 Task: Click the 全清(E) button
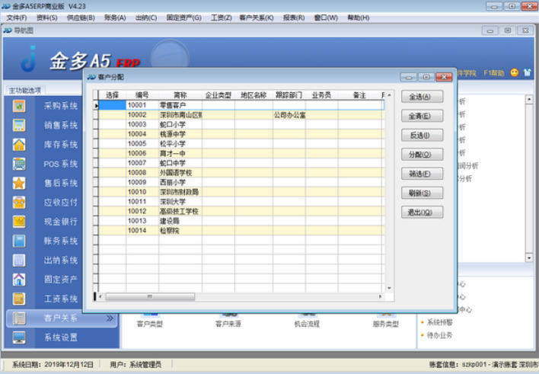click(422, 116)
